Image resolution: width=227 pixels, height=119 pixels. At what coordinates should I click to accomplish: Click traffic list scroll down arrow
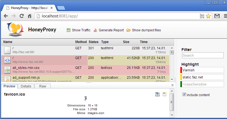click(x=172, y=80)
